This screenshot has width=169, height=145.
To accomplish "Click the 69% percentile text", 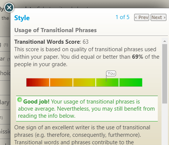I will (138, 57).
